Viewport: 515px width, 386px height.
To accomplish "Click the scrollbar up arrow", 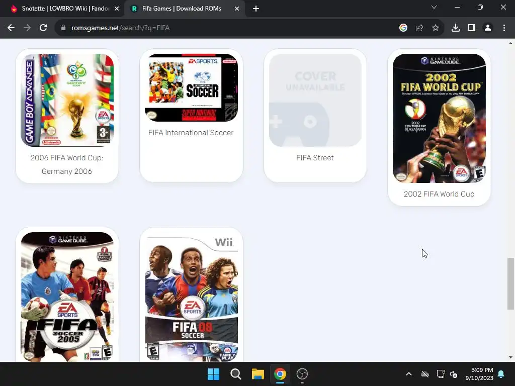I will tap(510, 43).
